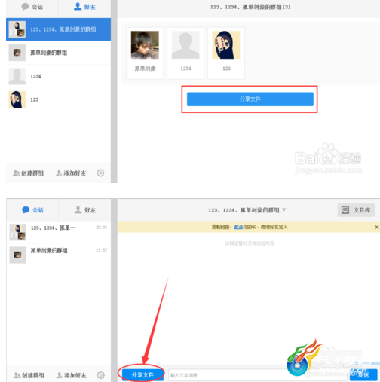The height and width of the screenshot is (382, 380).
Task: Click 添加好友 in the lower sidebar footer
Action: pyautogui.click(x=72, y=375)
